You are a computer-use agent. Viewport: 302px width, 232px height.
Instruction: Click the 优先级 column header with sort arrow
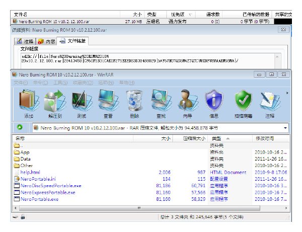[181, 15]
